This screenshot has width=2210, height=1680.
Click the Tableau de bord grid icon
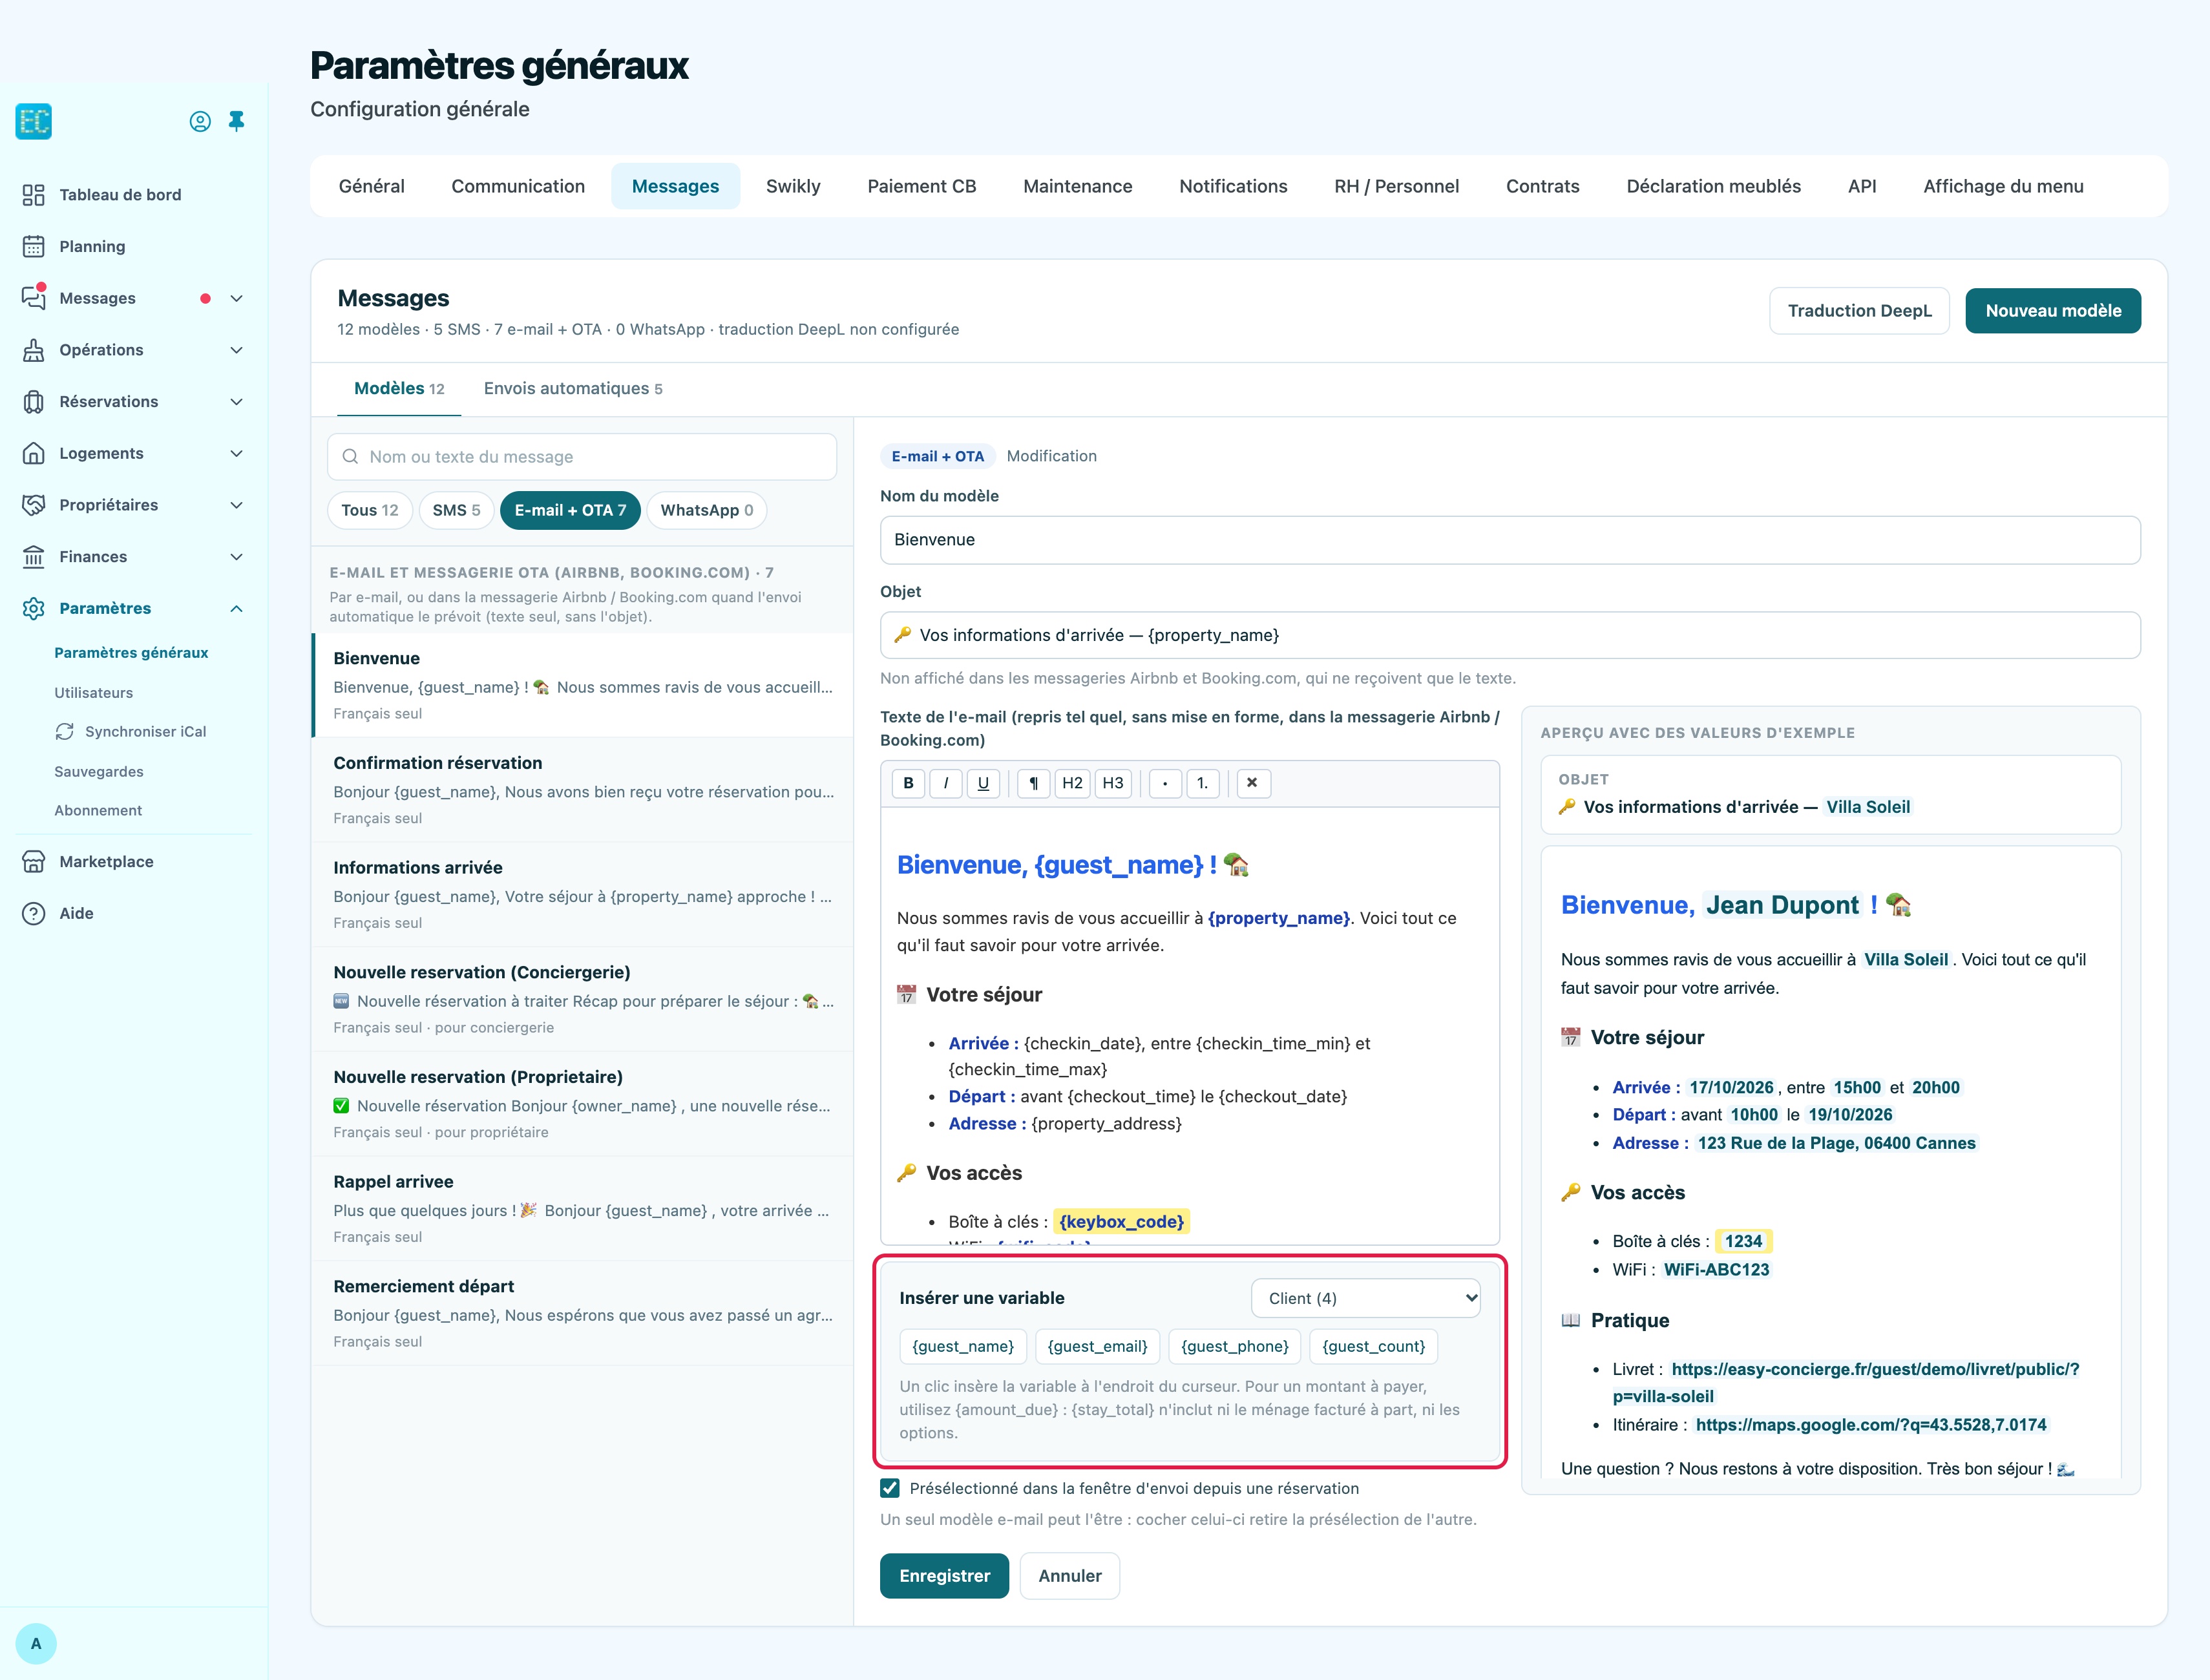coord(34,194)
